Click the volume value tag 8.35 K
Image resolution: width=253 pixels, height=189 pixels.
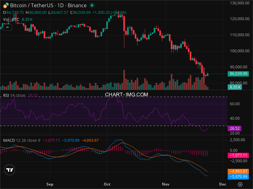coord(235,87)
